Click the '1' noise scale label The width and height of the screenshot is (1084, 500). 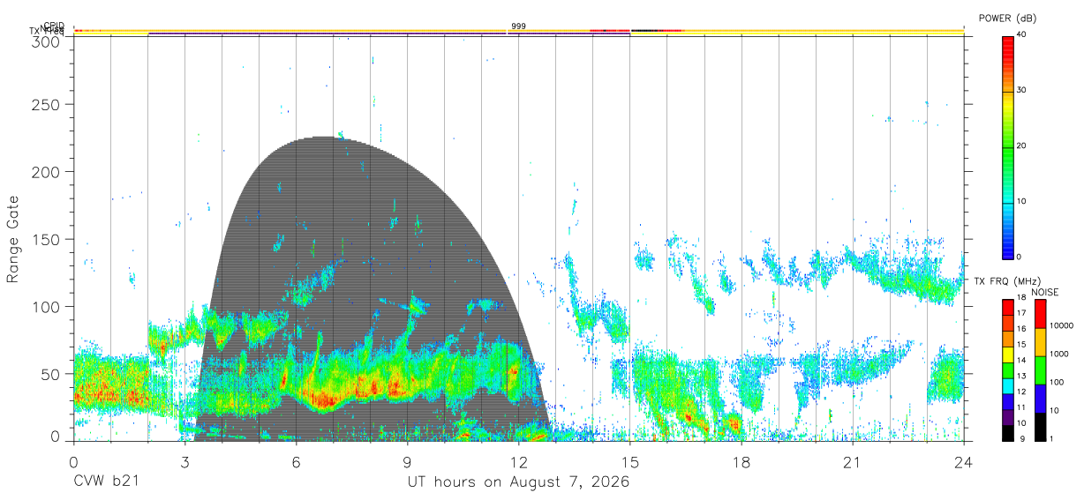1051,438
